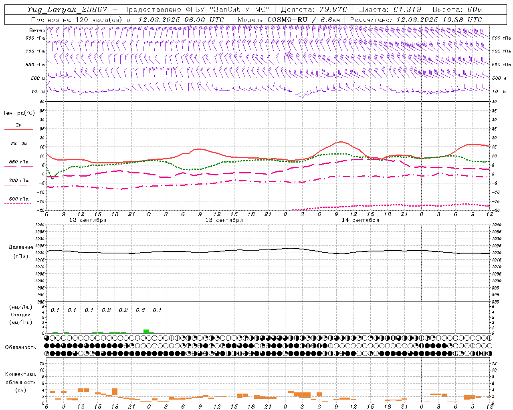Click the 'Конвективн.' convective cloud label

click(20, 374)
